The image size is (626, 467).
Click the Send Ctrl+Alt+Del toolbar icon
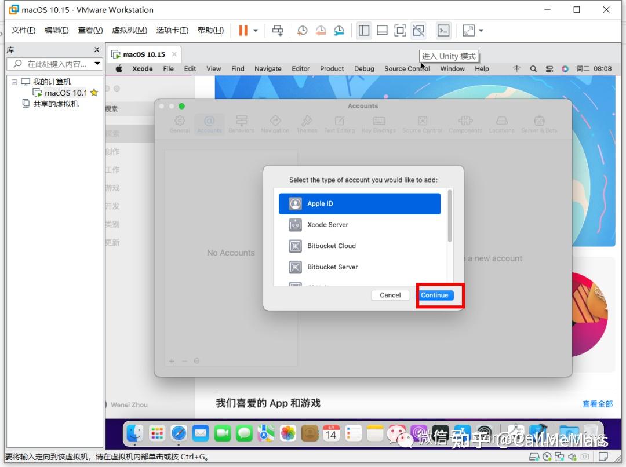[x=278, y=30]
